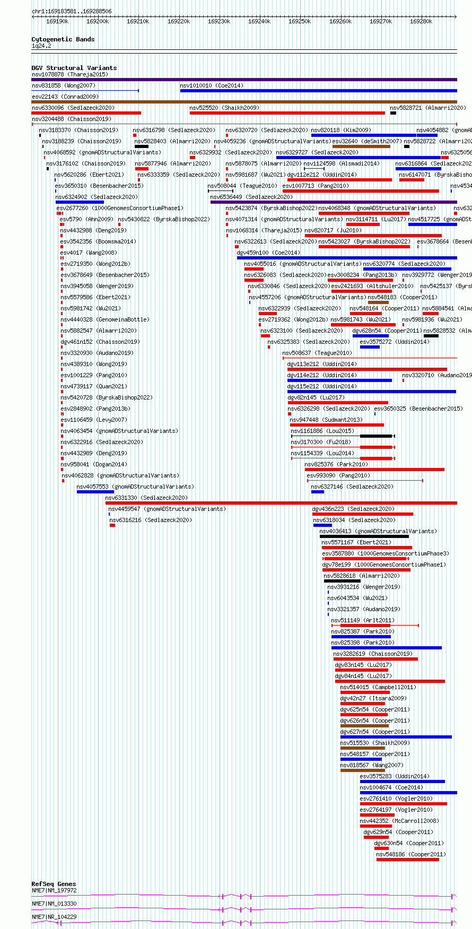Image resolution: width=472 pixels, height=929 pixels.
Task: Open variant esv3587880 (1000GenomesConsortiumPhase3)
Action: [386, 553]
